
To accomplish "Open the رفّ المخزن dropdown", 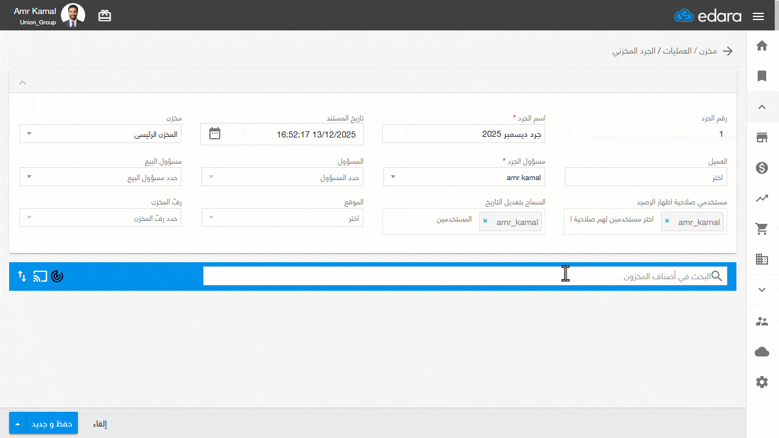I will pos(100,218).
